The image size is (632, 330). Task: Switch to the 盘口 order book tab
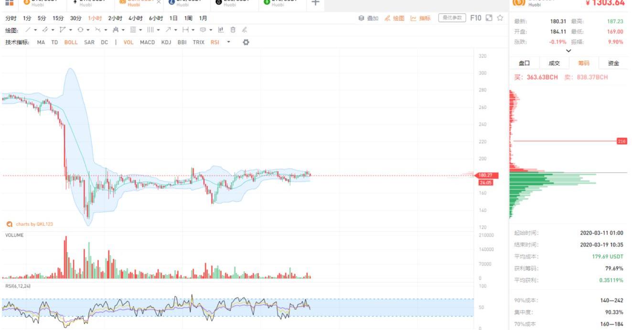(525, 63)
